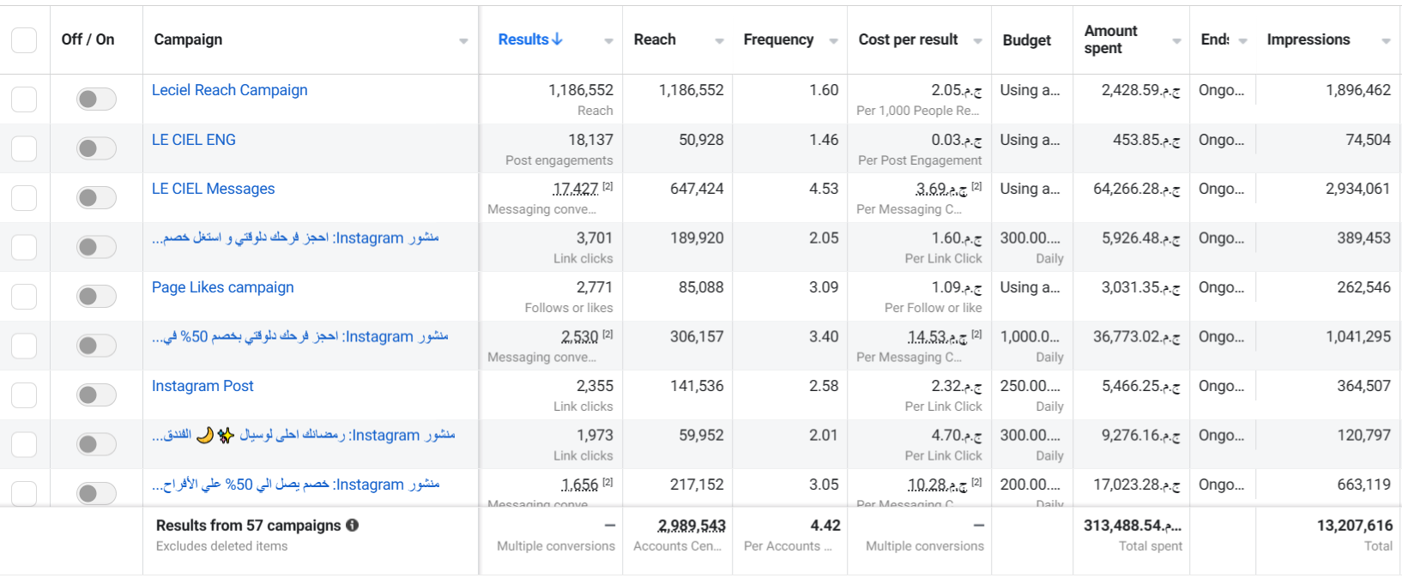Open the Instagram Post campaign link
The height and width of the screenshot is (578, 1402).
(202, 386)
